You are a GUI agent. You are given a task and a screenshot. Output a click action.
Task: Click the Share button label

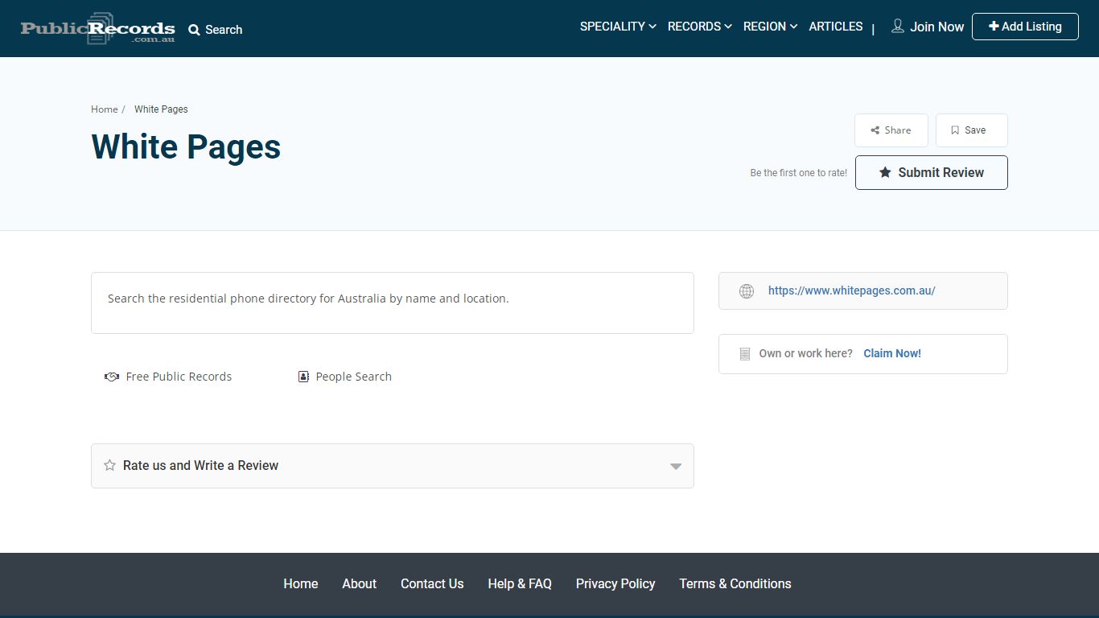898,130
